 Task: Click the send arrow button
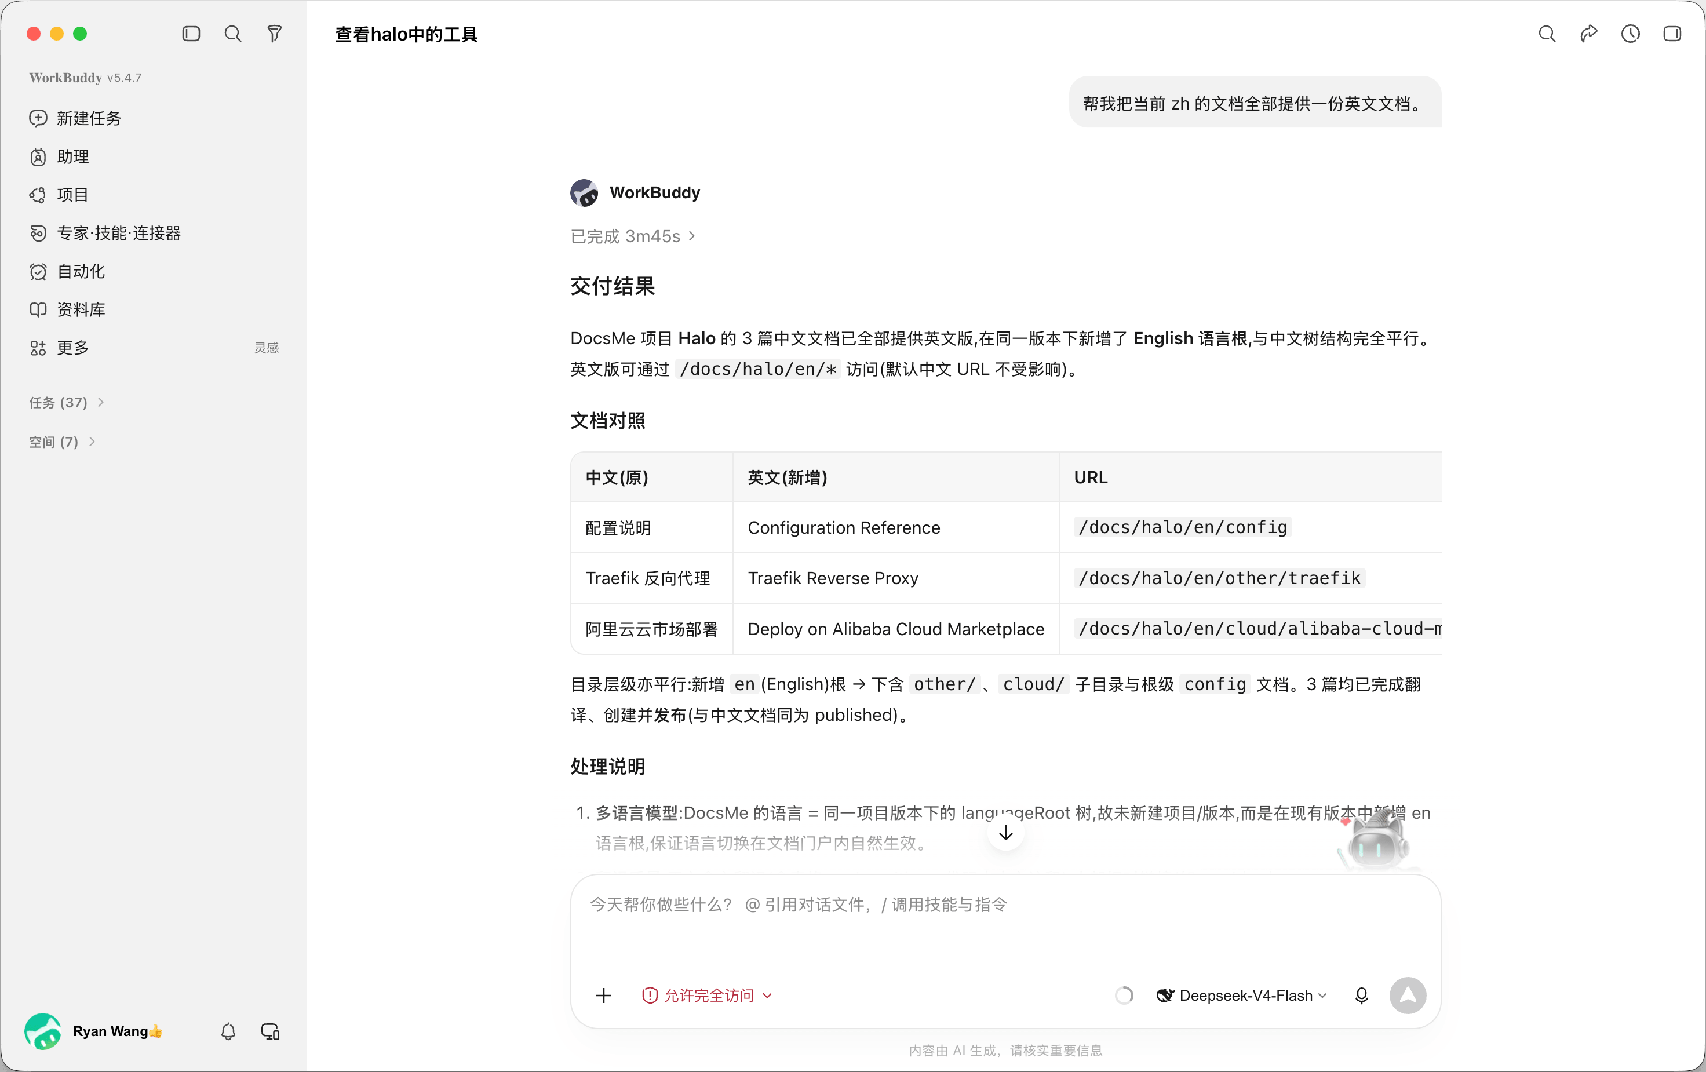1407,996
